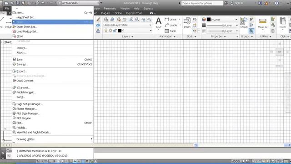
Task: Open the Linear dimension type dropdown arrow
Action: coord(179,19)
